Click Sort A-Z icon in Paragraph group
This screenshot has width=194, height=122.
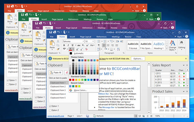tap(118, 49)
